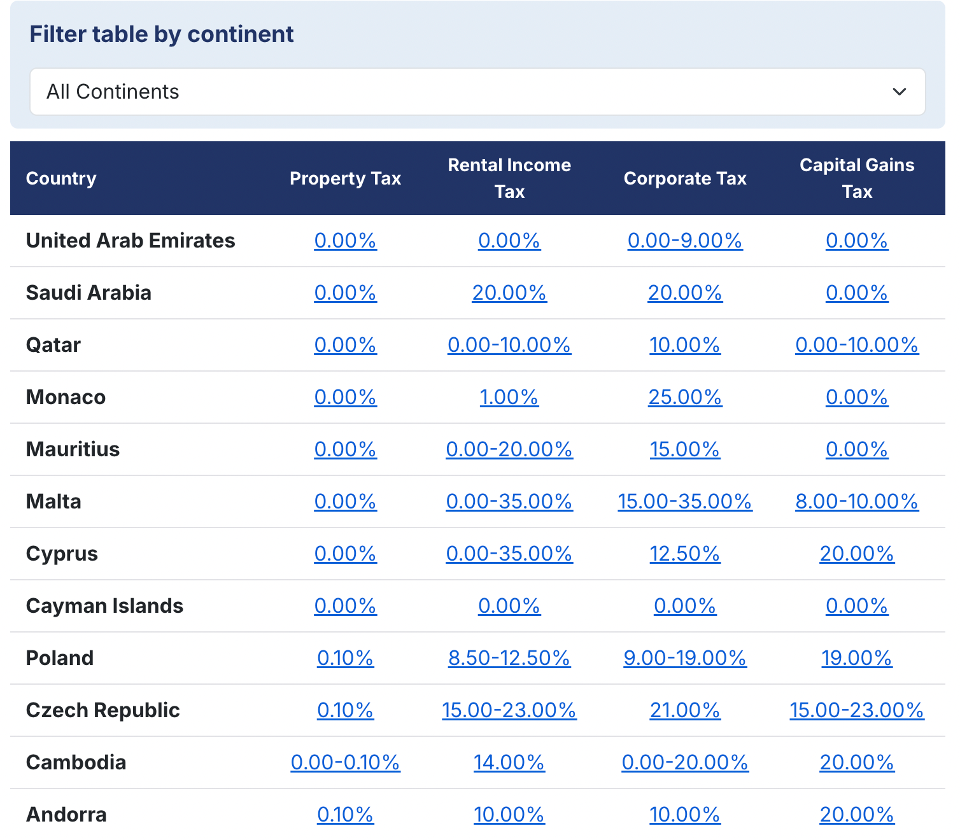Open United Arab Emirates corporate tax 0.00-9.00% link
This screenshot has height=840, width=960.
pos(684,241)
